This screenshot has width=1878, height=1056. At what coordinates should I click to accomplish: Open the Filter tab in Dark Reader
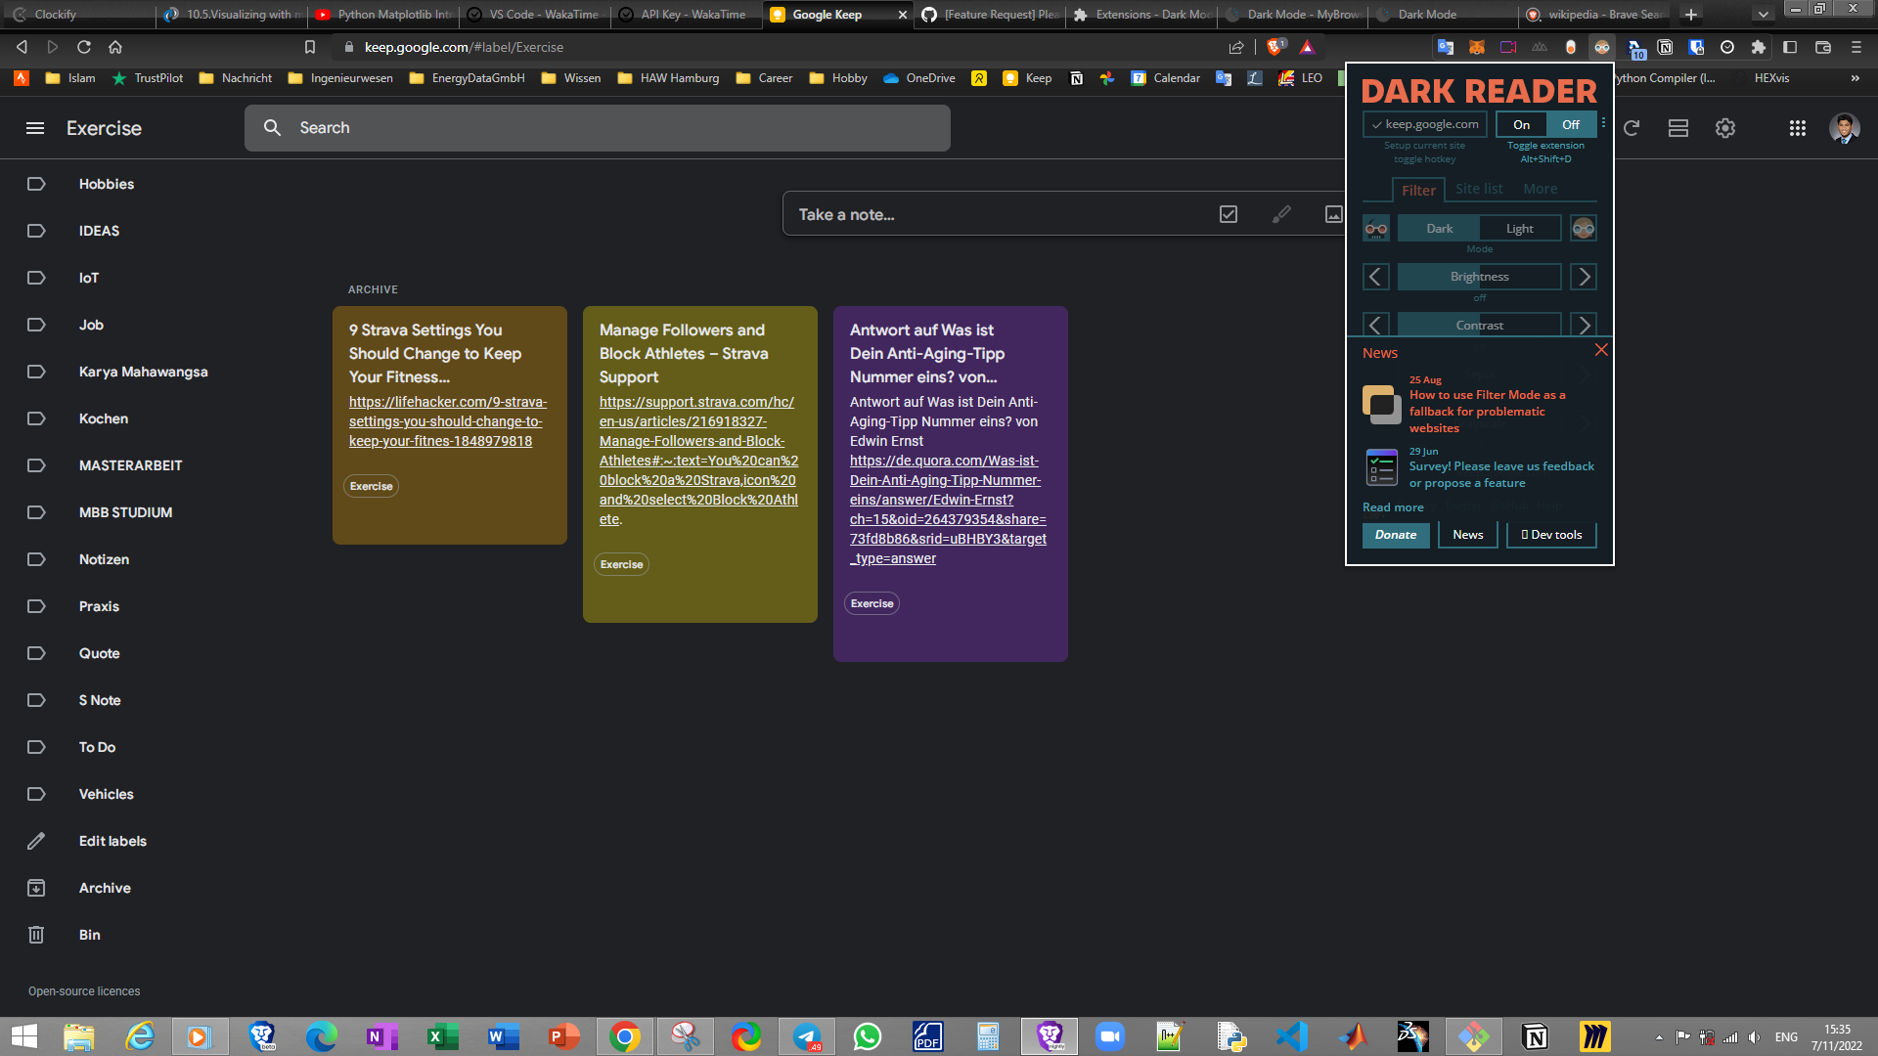[1418, 190]
